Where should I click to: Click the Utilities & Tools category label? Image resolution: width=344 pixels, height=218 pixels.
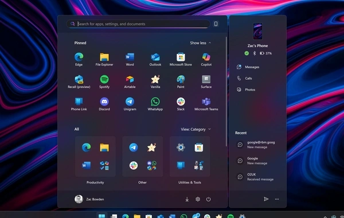190,182
